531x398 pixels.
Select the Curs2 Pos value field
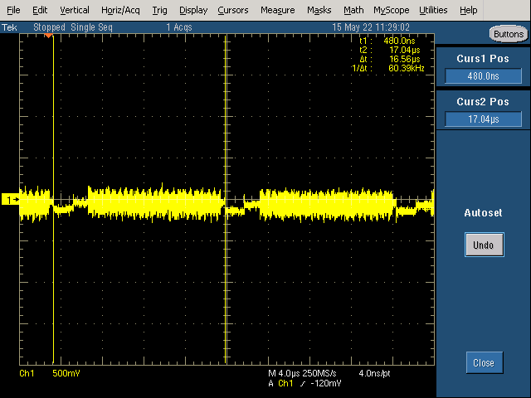tap(483, 119)
